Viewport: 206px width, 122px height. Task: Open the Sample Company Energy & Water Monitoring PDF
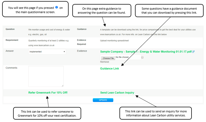click(146, 52)
